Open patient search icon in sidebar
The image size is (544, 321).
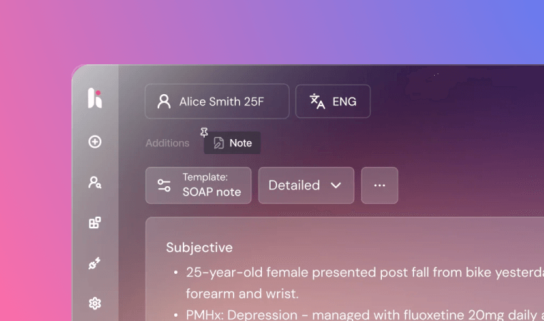[95, 183]
